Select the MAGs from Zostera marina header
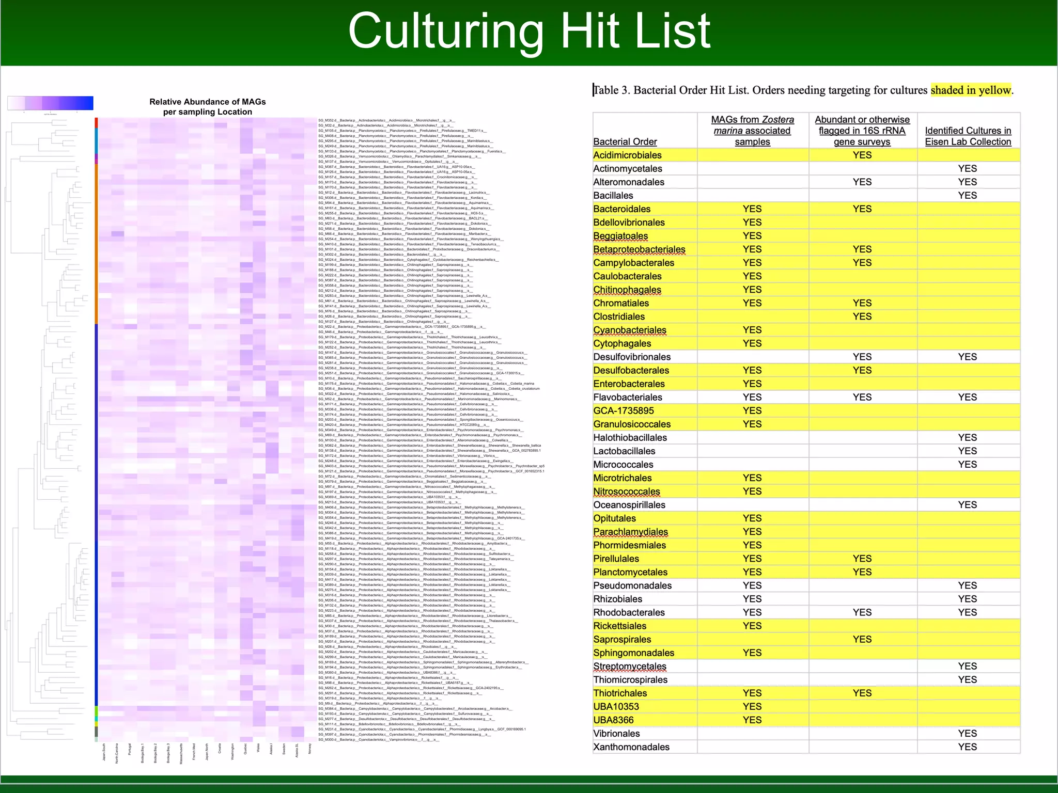The height and width of the screenshot is (793, 1058). [x=752, y=131]
